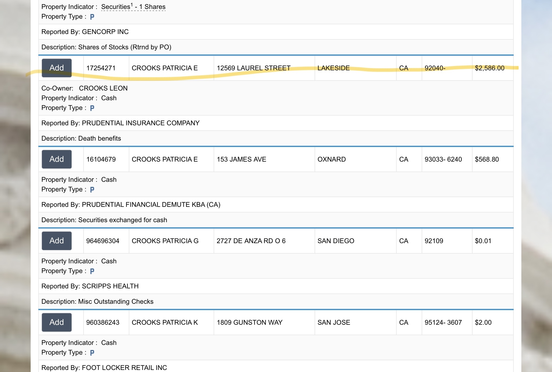Screen dimensions: 552x372
Task: Click owner name CROOKS PATRICIA G
Action: 165,241
